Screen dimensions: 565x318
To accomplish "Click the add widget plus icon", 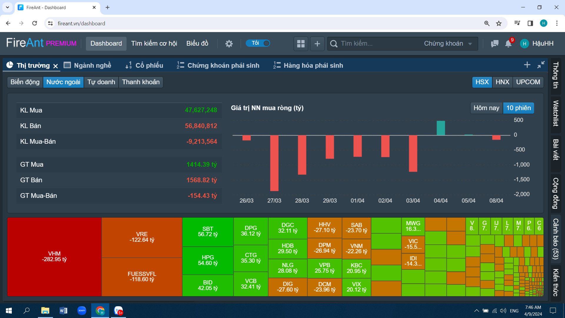I will pyautogui.click(x=317, y=44).
